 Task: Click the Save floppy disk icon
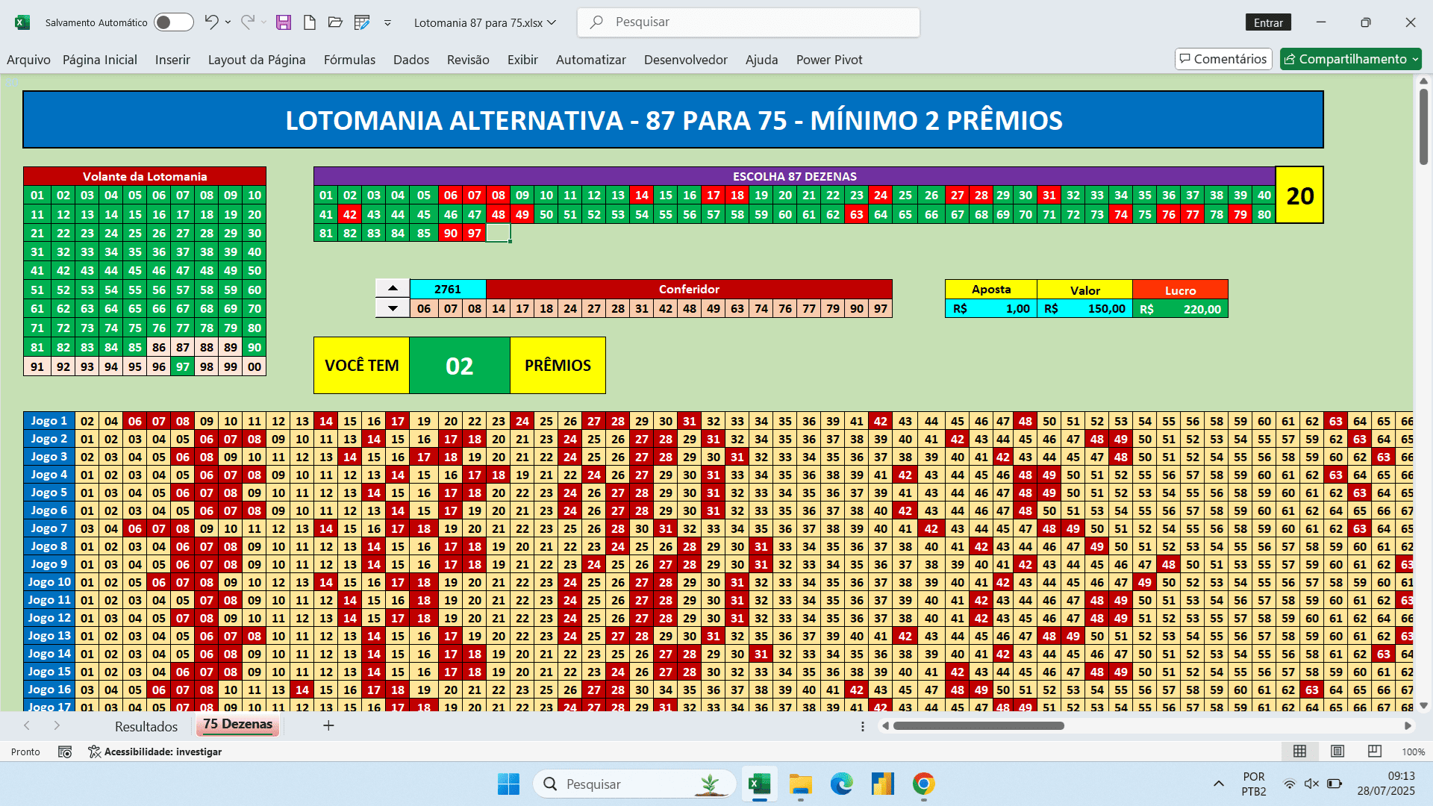coord(284,22)
